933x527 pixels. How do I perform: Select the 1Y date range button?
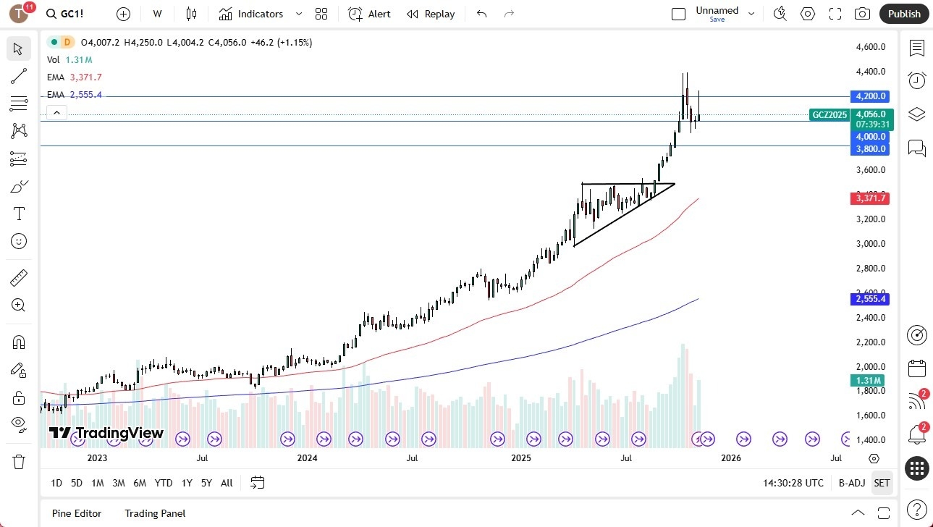coord(186,483)
